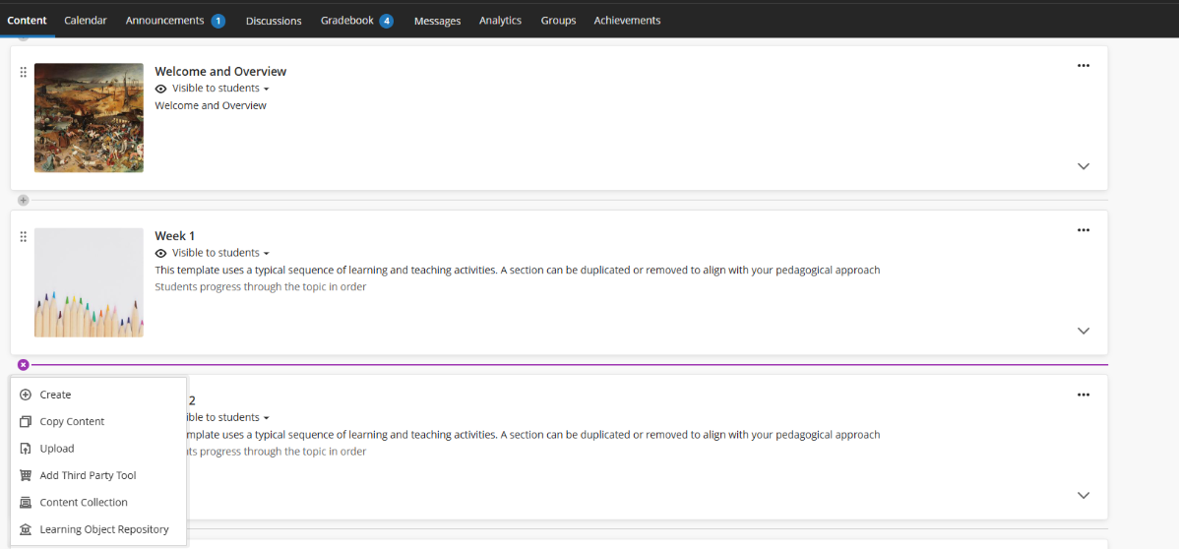Open the Welcome and Overview title link
Screen dimensions: 1179x549
click(220, 72)
